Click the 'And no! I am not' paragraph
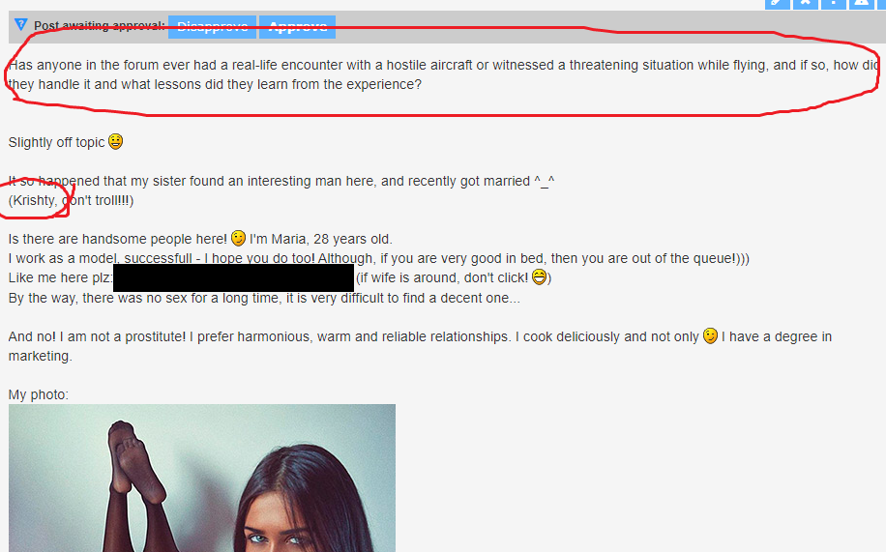 coord(420,346)
